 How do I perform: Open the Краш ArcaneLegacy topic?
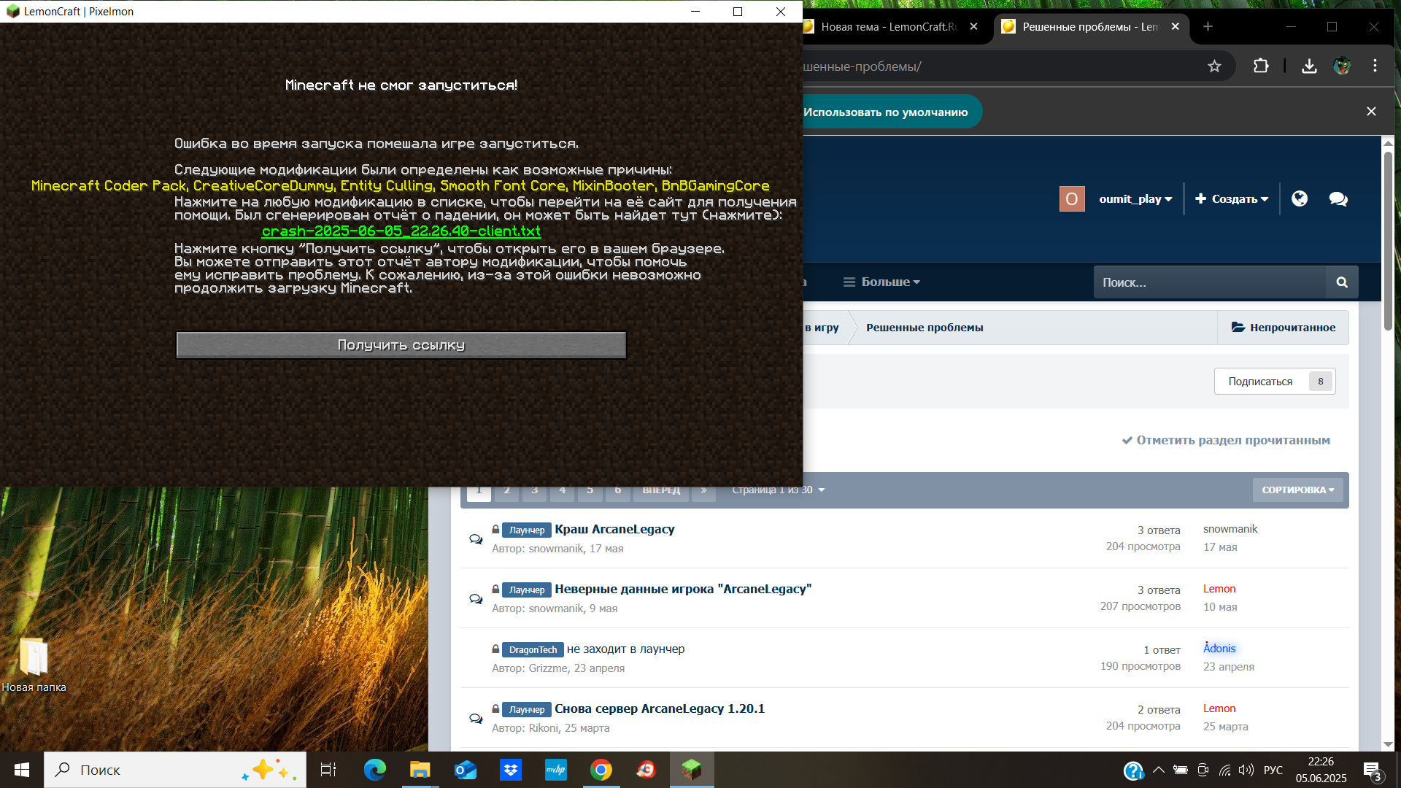[614, 529]
